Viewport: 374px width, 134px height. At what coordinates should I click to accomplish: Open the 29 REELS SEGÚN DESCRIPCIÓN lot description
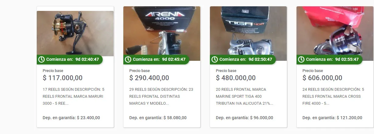click(x=161, y=96)
